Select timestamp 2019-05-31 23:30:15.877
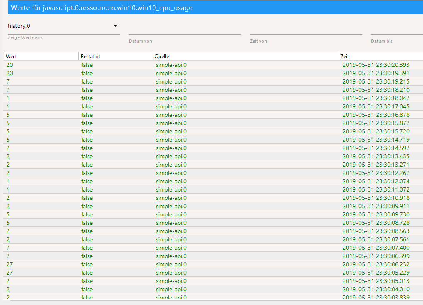 coord(376,123)
